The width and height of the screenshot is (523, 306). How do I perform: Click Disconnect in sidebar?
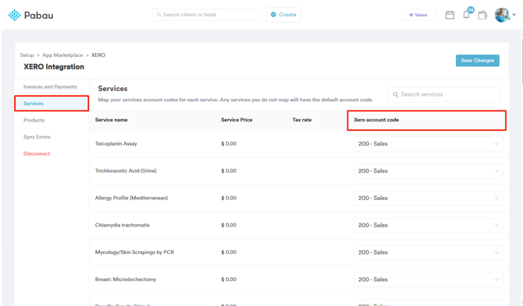click(37, 153)
